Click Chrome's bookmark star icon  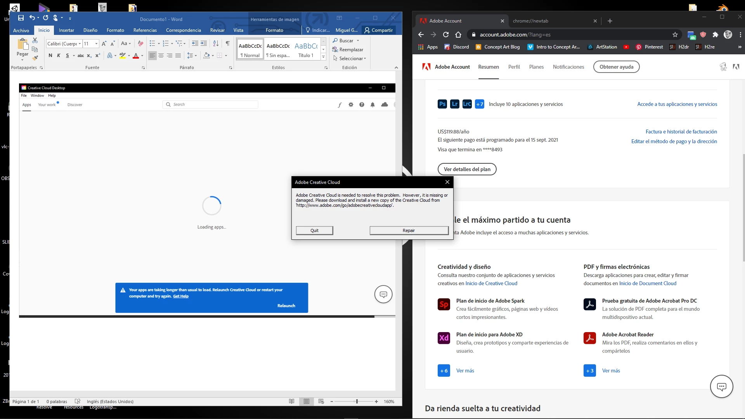coord(675,35)
